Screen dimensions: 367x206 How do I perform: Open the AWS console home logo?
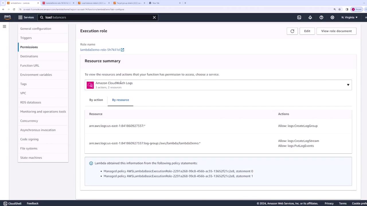[7, 17]
